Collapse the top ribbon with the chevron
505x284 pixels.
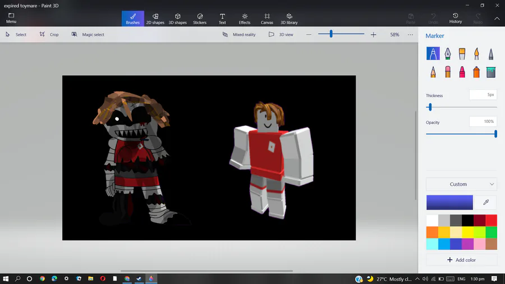(497, 19)
